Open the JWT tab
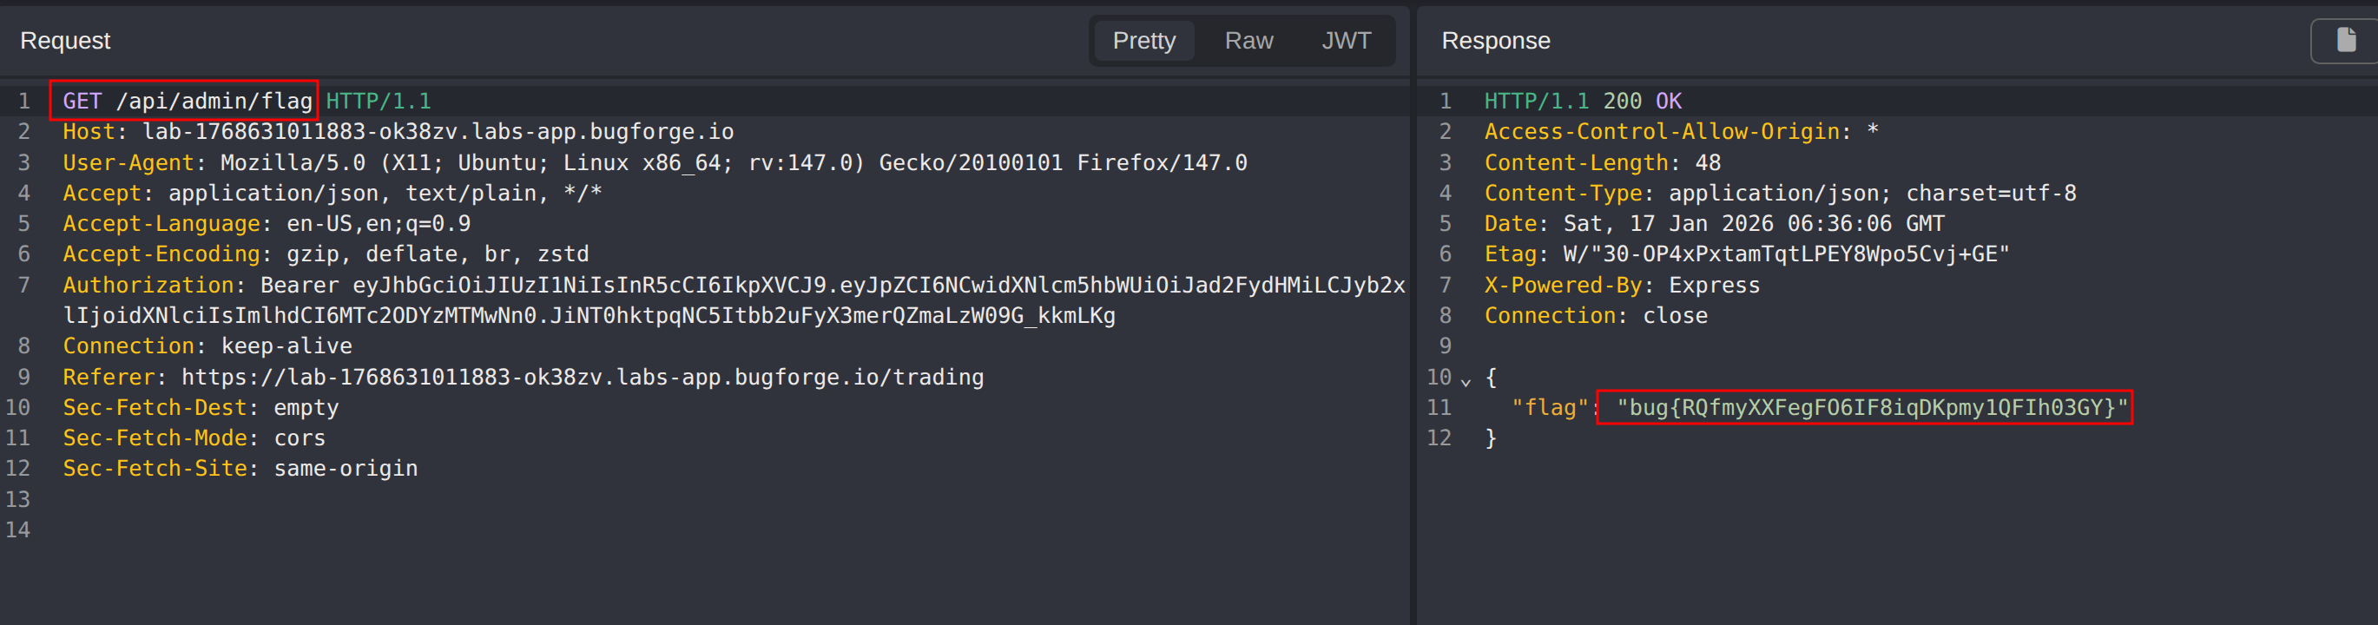 click(1345, 41)
